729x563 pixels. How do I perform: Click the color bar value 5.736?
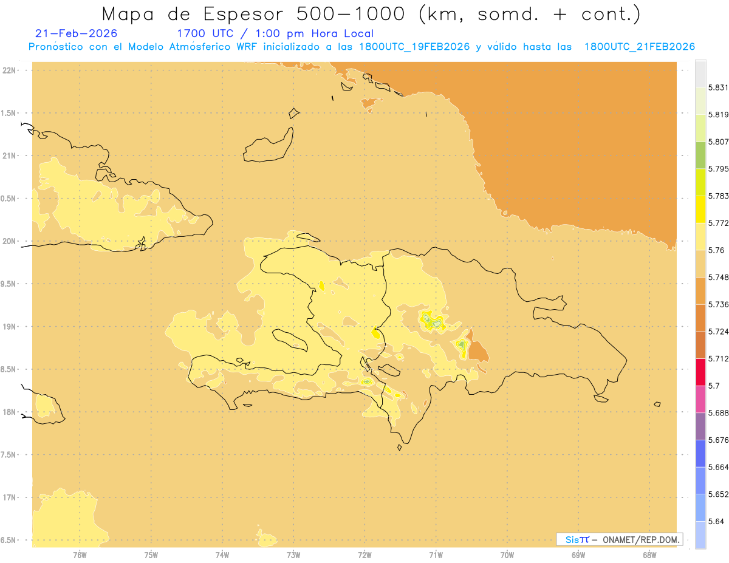pos(718,304)
